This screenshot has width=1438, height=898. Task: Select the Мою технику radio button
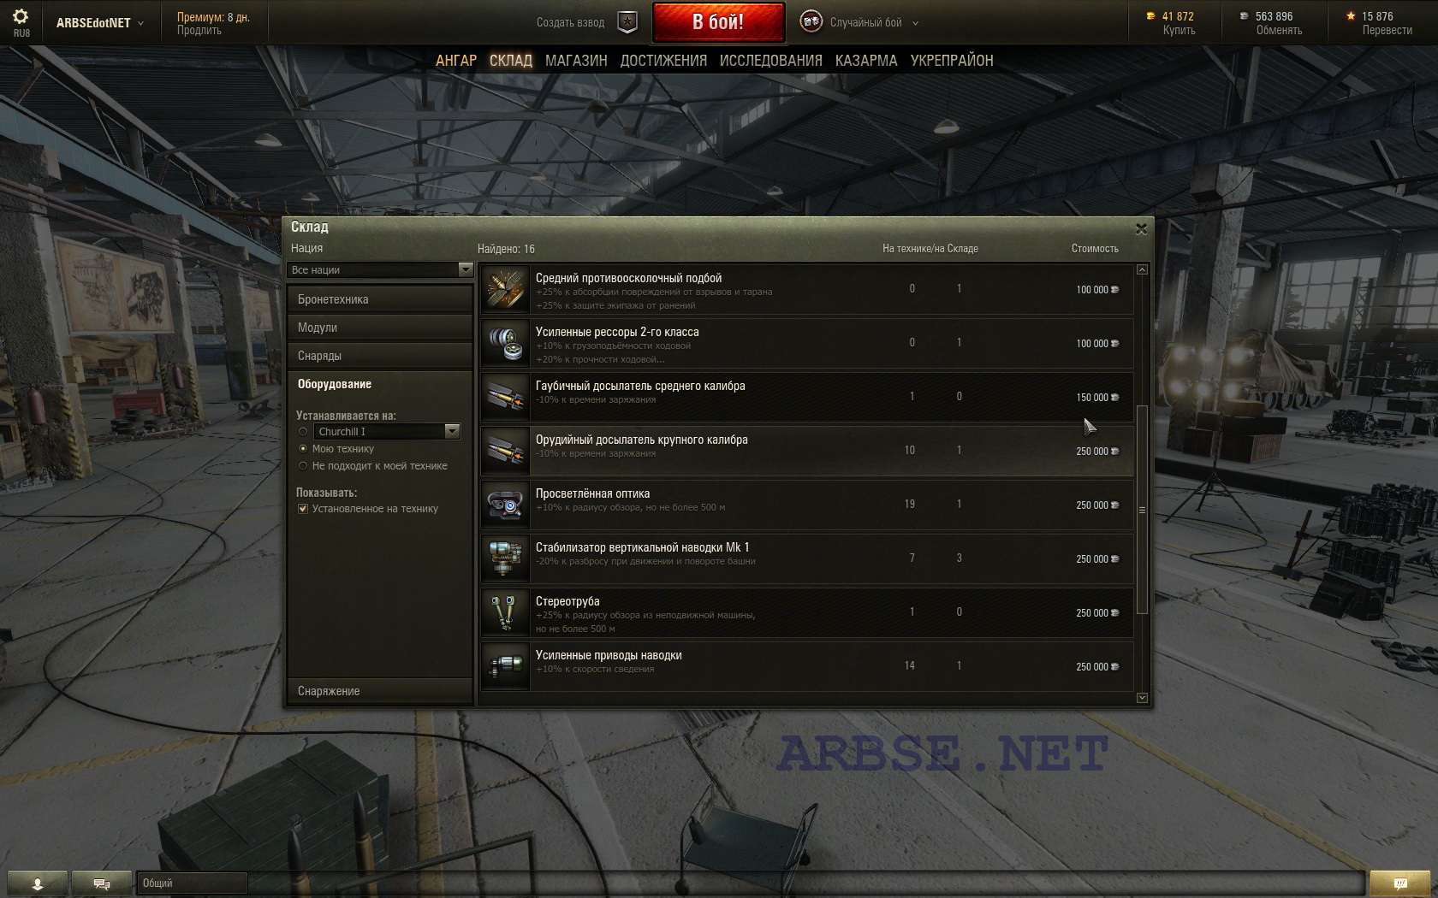(303, 448)
